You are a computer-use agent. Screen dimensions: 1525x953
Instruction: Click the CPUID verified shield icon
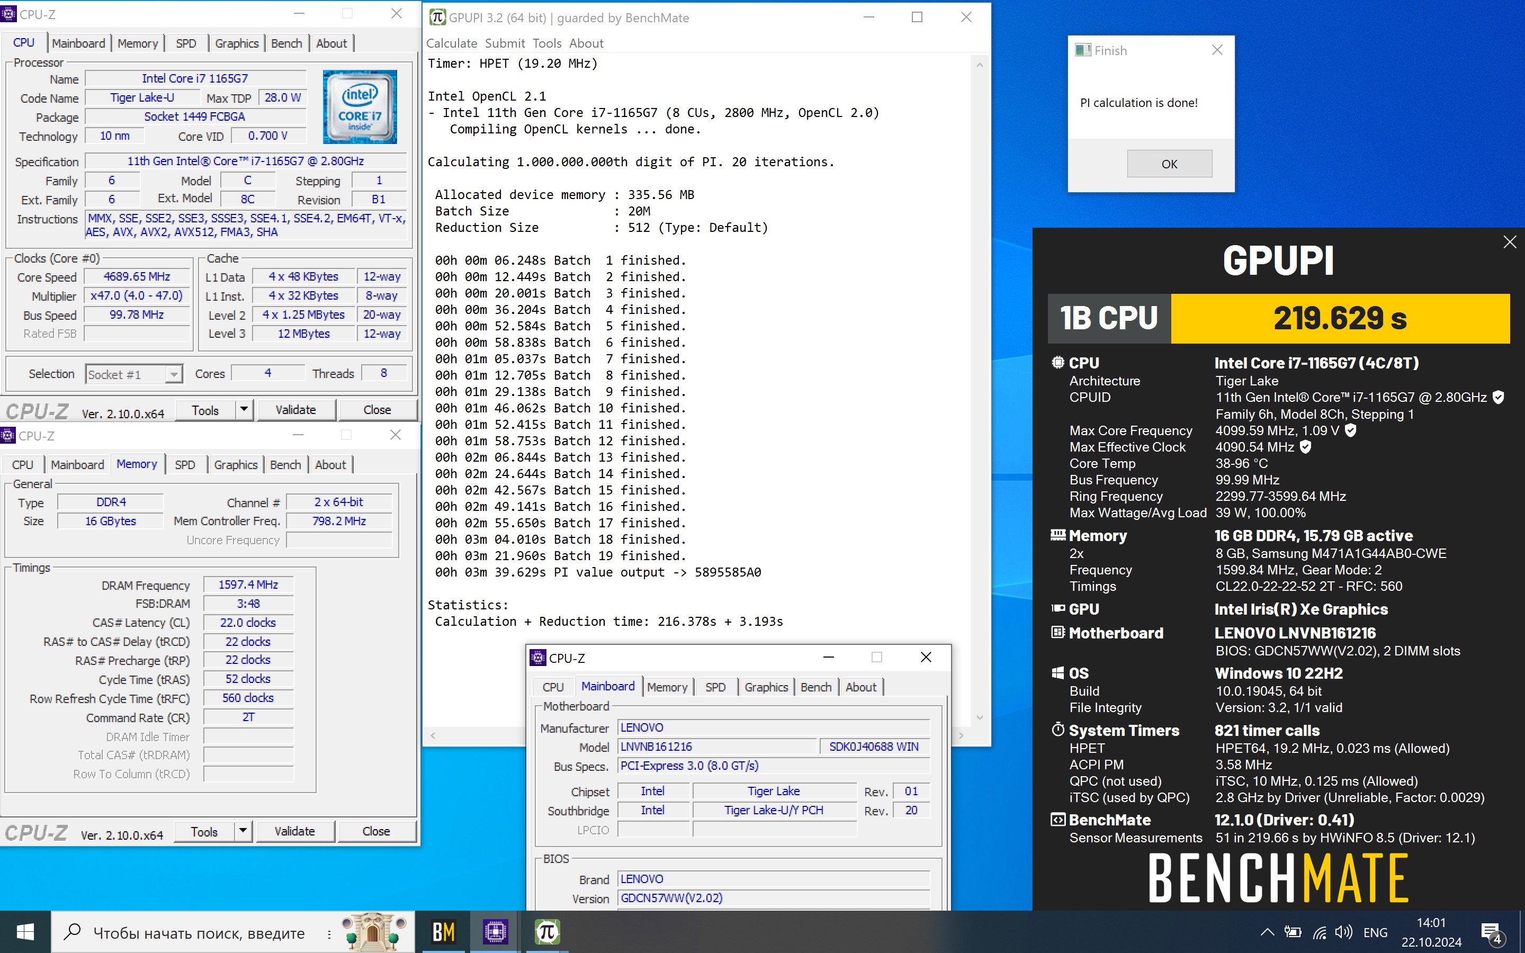tap(1499, 397)
